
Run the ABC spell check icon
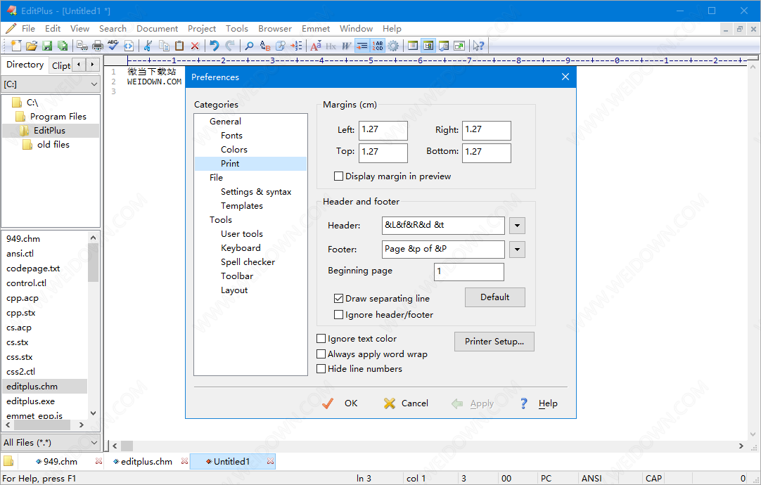click(x=113, y=46)
